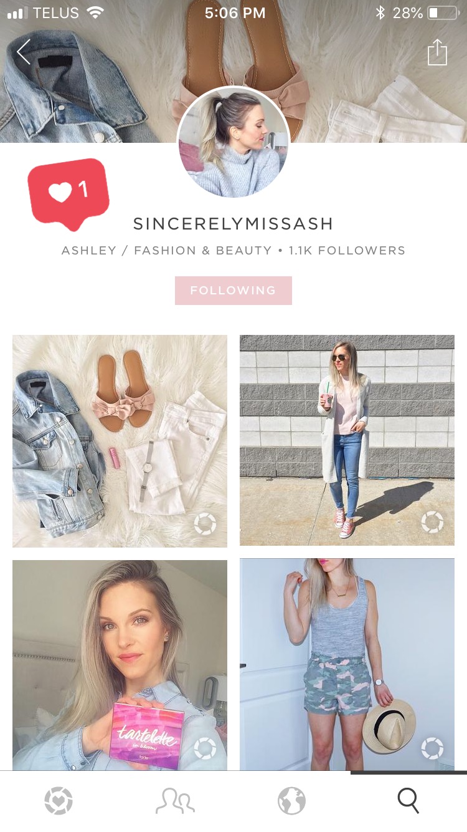Viewport: 467px width, 832px height.
Task: Switch to the people following tab
Action: (175, 801)
